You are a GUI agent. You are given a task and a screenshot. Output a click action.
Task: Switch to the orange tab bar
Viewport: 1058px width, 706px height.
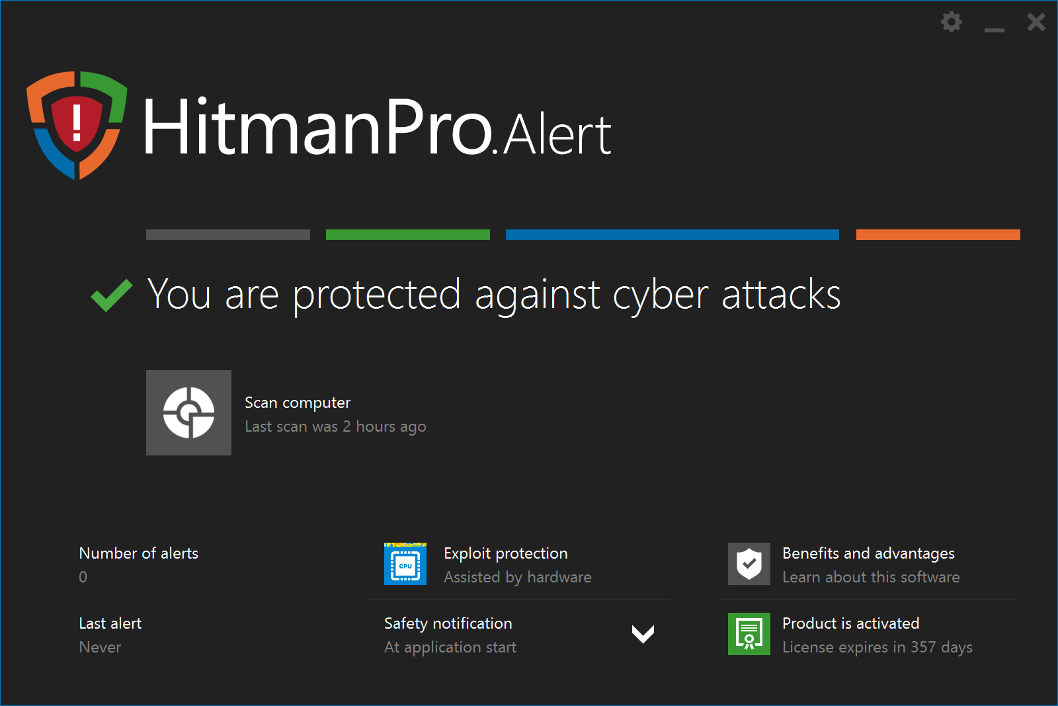(938, 235)
